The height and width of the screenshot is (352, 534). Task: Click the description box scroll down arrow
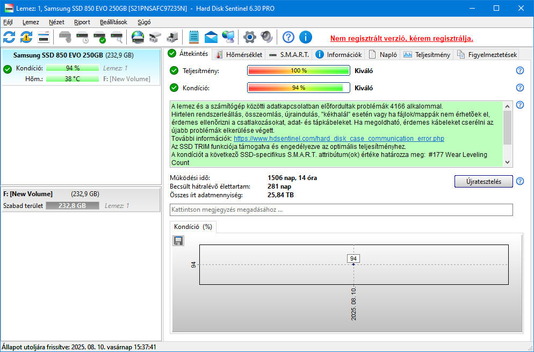coord(508,162)
